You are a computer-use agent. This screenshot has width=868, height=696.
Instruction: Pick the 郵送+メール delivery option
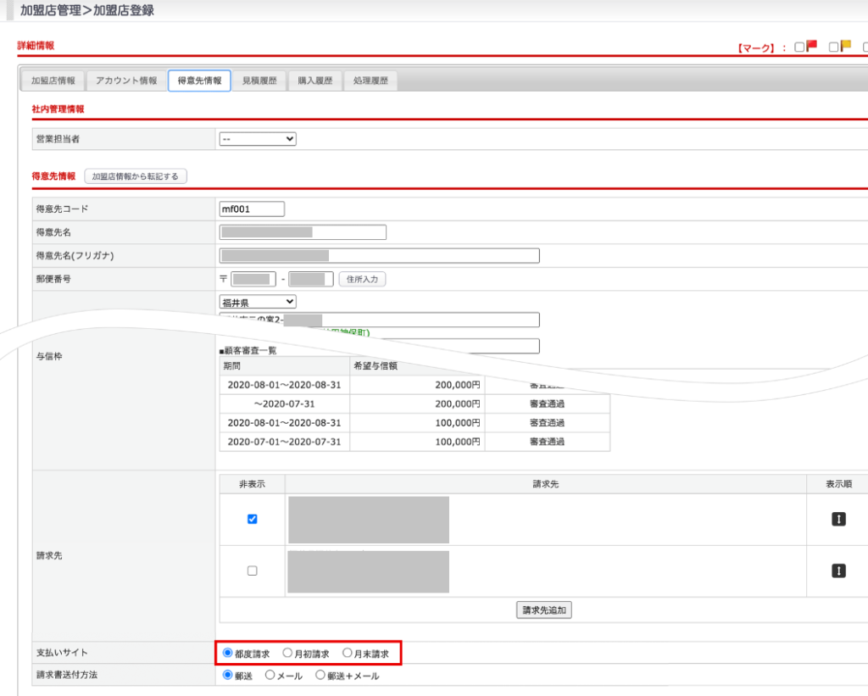[x=320, y=676]
